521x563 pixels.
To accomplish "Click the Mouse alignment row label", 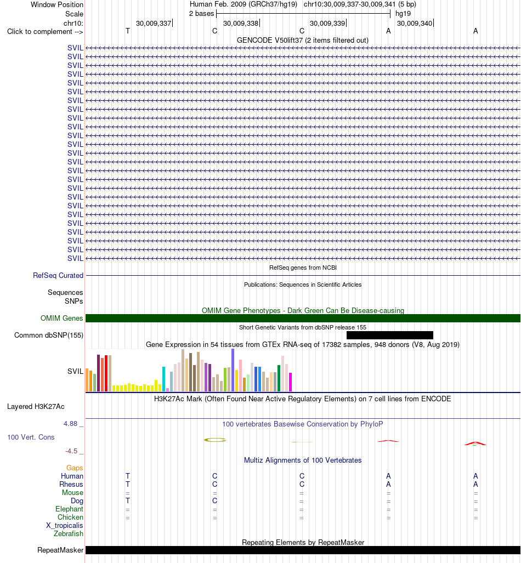I will click(72, 492).
